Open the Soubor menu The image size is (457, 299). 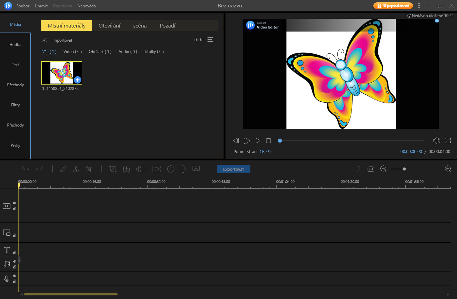point(23,6)
